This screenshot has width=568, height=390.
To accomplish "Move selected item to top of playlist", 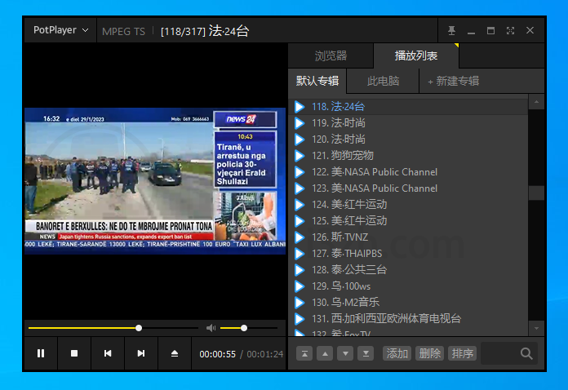I will pos(304,353).
